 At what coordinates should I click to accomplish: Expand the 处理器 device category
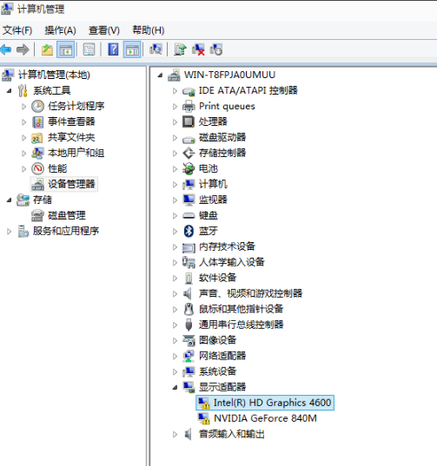pyautogui.click(x=175, y=121)
